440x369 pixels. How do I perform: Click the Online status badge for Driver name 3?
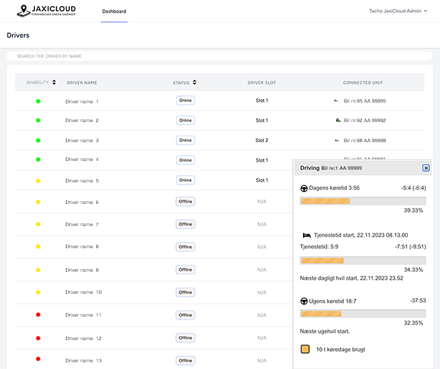(185, 140)
